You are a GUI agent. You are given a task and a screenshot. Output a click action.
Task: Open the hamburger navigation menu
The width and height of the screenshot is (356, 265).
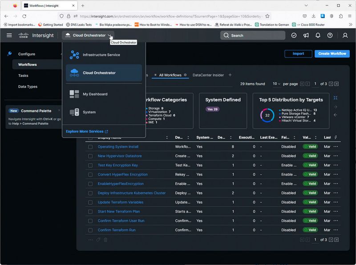point(9,35)
